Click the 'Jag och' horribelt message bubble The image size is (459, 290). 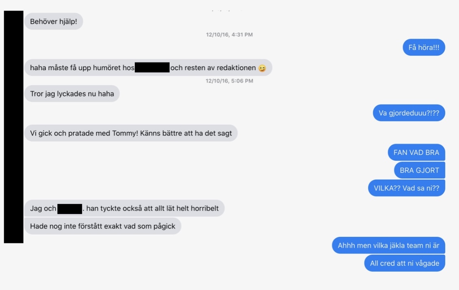(x=125, y=208)
